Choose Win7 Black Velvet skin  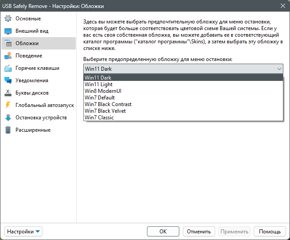click(x=106, y=111)
